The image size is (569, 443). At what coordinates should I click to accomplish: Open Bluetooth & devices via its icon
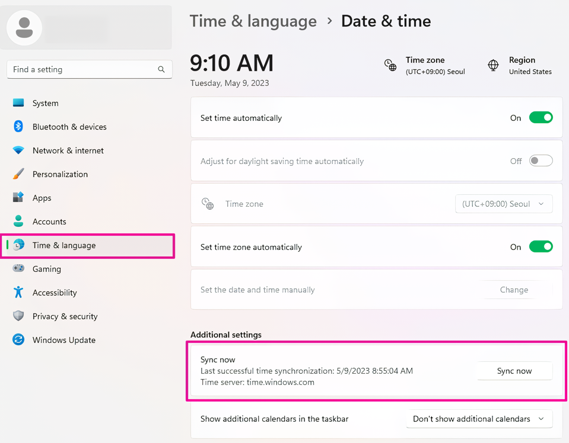(x=18, y=127)
